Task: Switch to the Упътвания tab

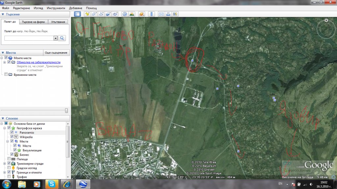Action: 58,22
